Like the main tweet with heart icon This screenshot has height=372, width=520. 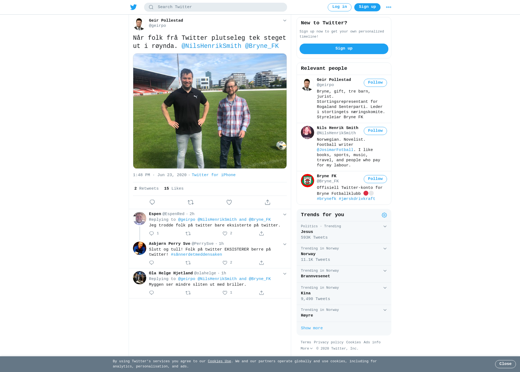tap(229, 202)
